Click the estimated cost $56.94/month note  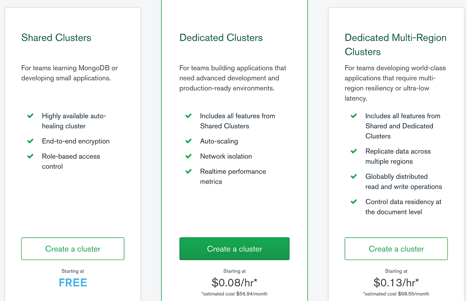(x=234, y=294)
